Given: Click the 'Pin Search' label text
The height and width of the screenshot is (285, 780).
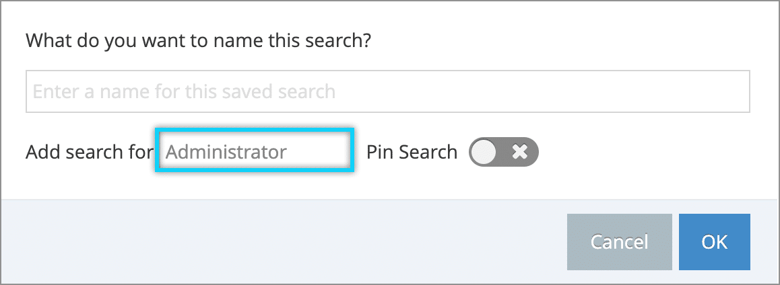Looking at the screenshot, I should pyautogui.click(x=412, y=152).
